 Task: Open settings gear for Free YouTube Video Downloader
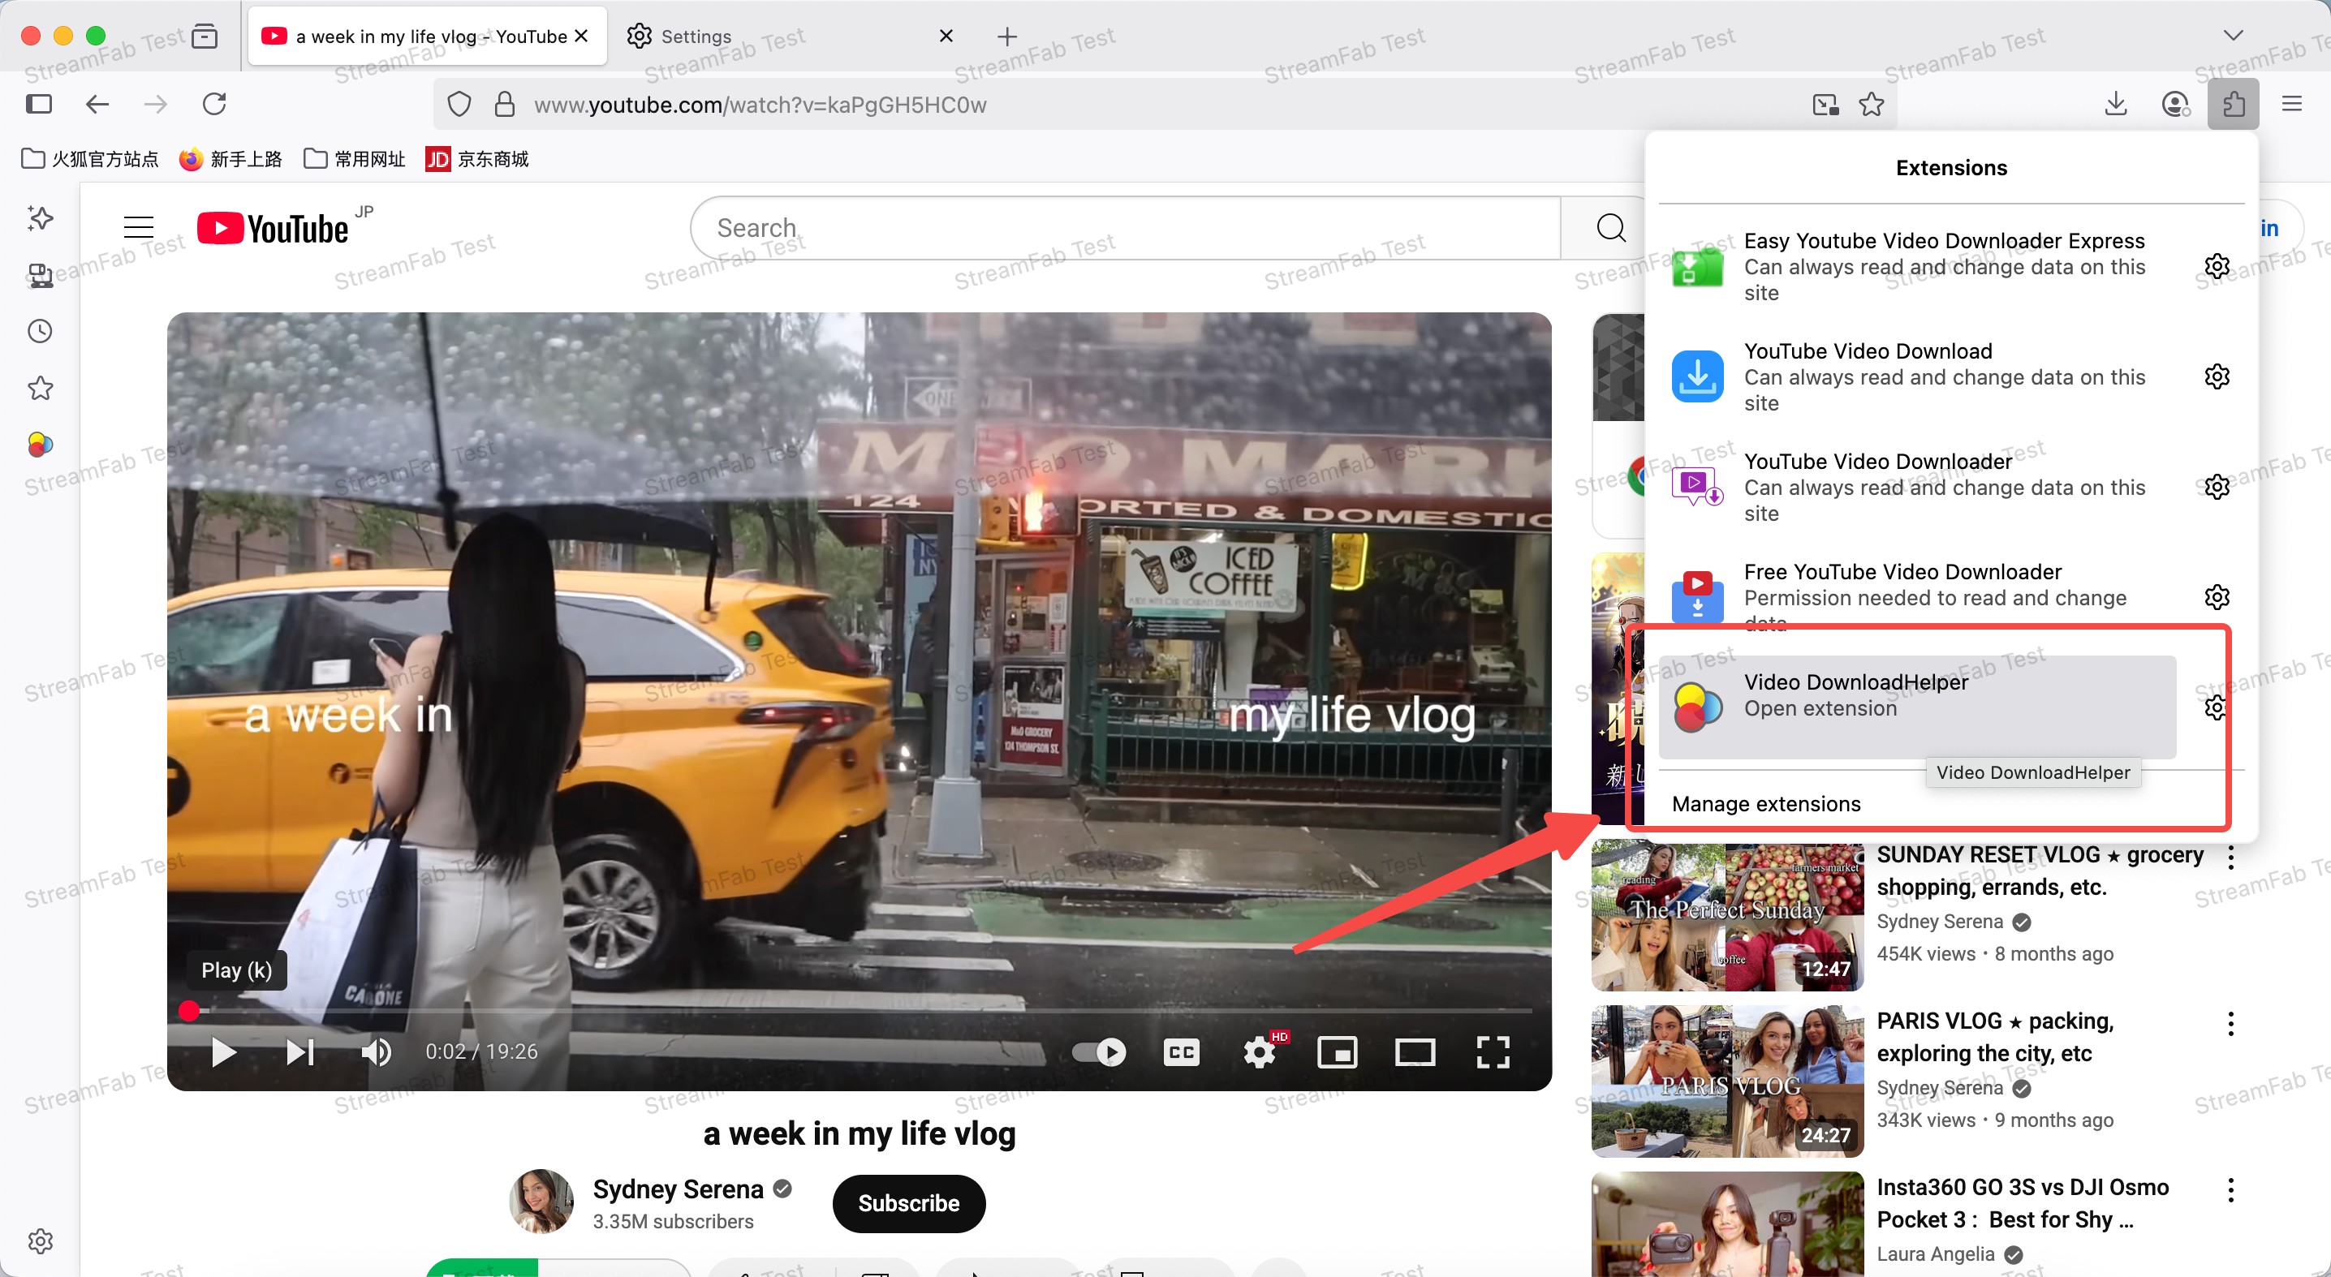pyautogui.click(x=2217, y=597)
